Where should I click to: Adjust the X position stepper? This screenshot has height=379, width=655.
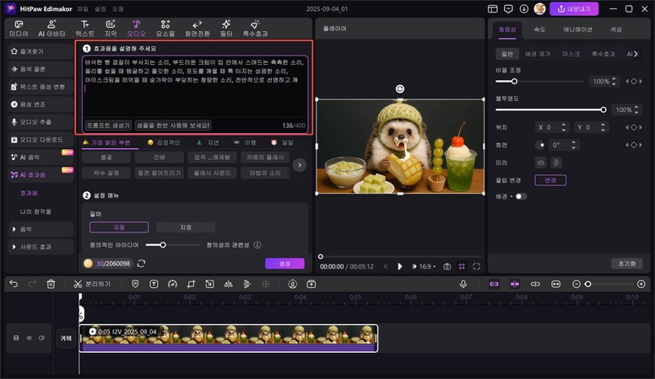[564, 127]
